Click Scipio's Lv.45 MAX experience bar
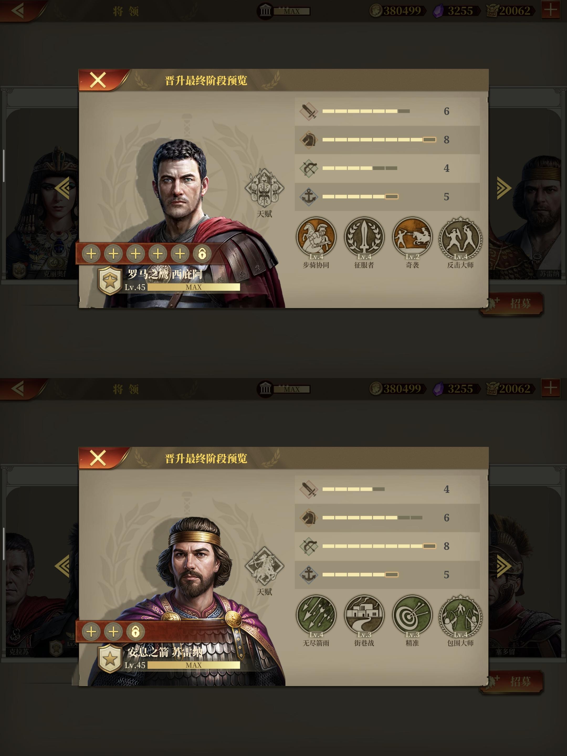The width and height of the screenshot is (567, 756). (x=193, y=287)
